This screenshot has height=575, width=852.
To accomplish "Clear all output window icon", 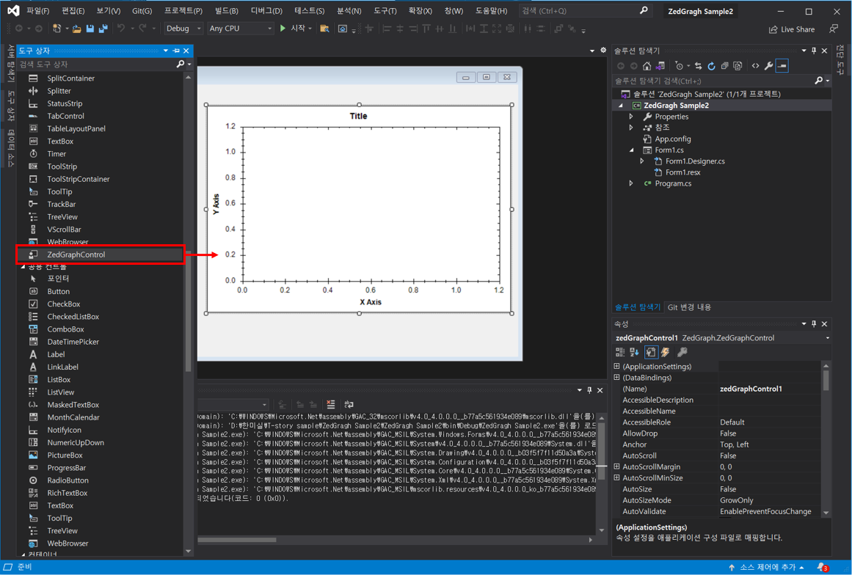I will [x=330, y=404].
